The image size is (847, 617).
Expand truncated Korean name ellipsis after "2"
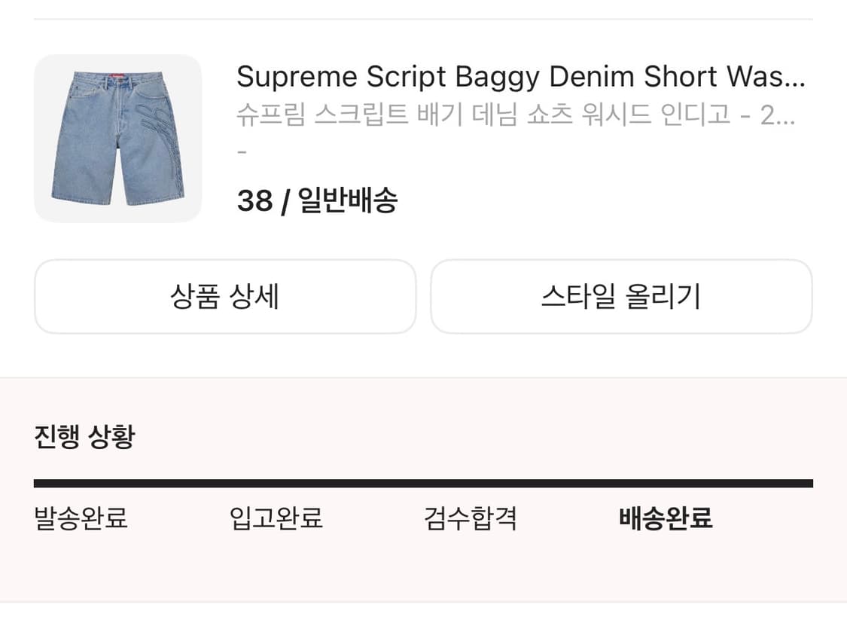pyautogui.click(x=786, y=115)
